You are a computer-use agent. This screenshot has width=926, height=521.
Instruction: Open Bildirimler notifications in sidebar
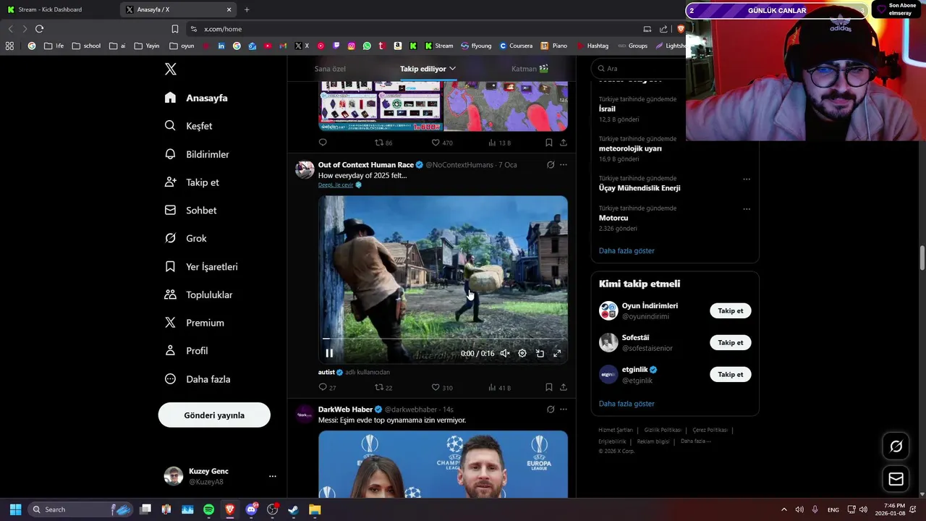coord(197,154)
